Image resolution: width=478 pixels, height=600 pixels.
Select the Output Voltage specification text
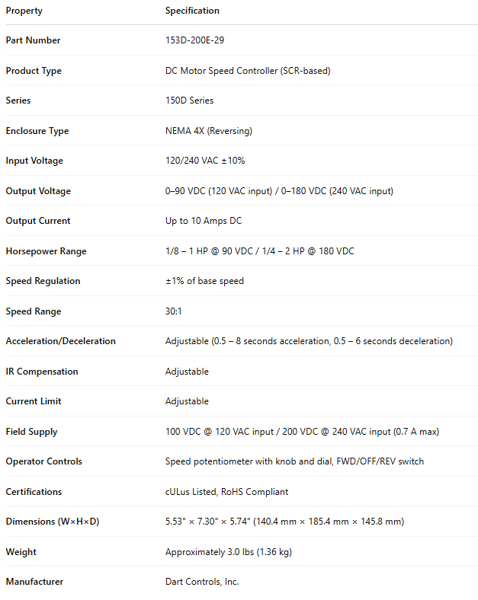(x=279, y=191)
